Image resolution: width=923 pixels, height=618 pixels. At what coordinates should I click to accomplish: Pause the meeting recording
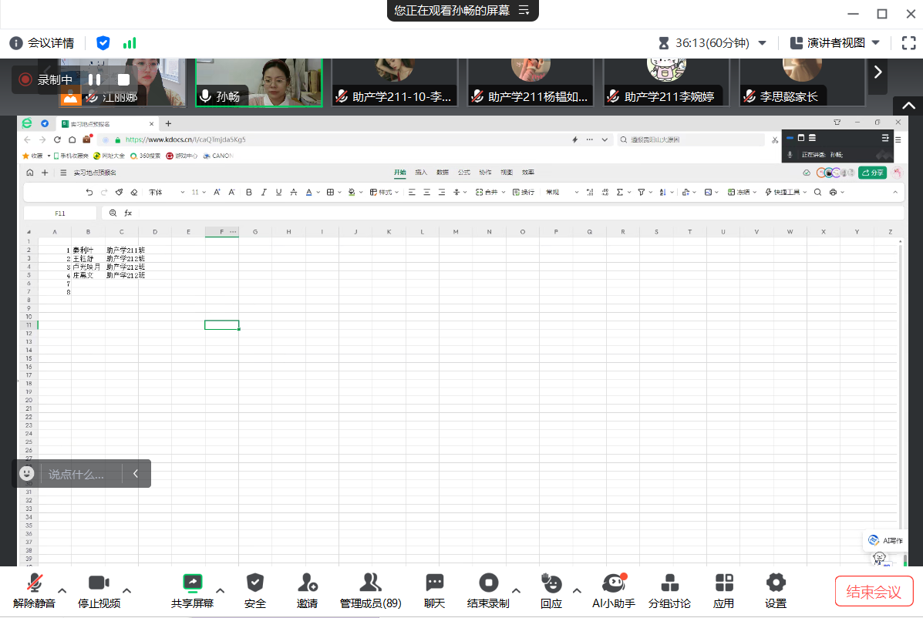tap(94, 79)
